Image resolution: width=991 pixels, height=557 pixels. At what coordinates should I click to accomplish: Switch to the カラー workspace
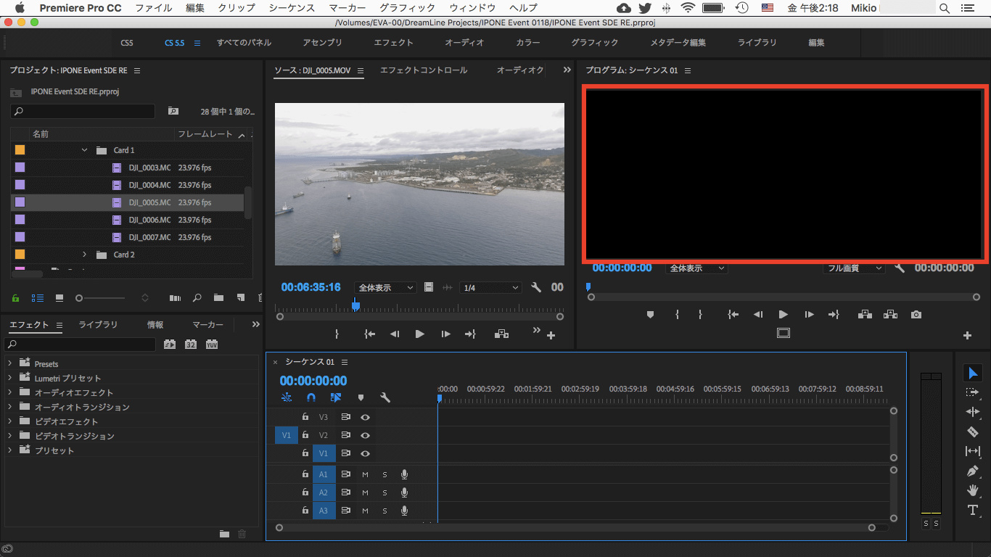click(x=527, y=43)
